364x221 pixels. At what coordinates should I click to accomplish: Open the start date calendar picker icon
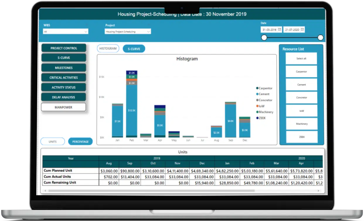pyautogui.click(x=280, y=30)
